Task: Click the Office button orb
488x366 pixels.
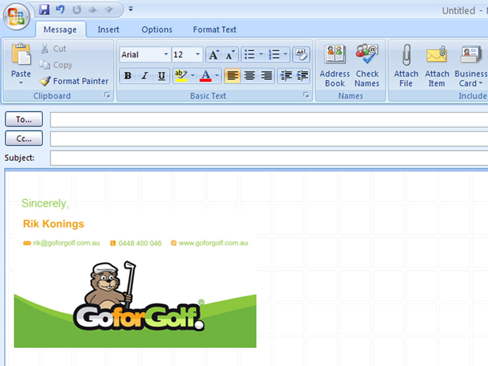Action: click(x=16, y=17)
